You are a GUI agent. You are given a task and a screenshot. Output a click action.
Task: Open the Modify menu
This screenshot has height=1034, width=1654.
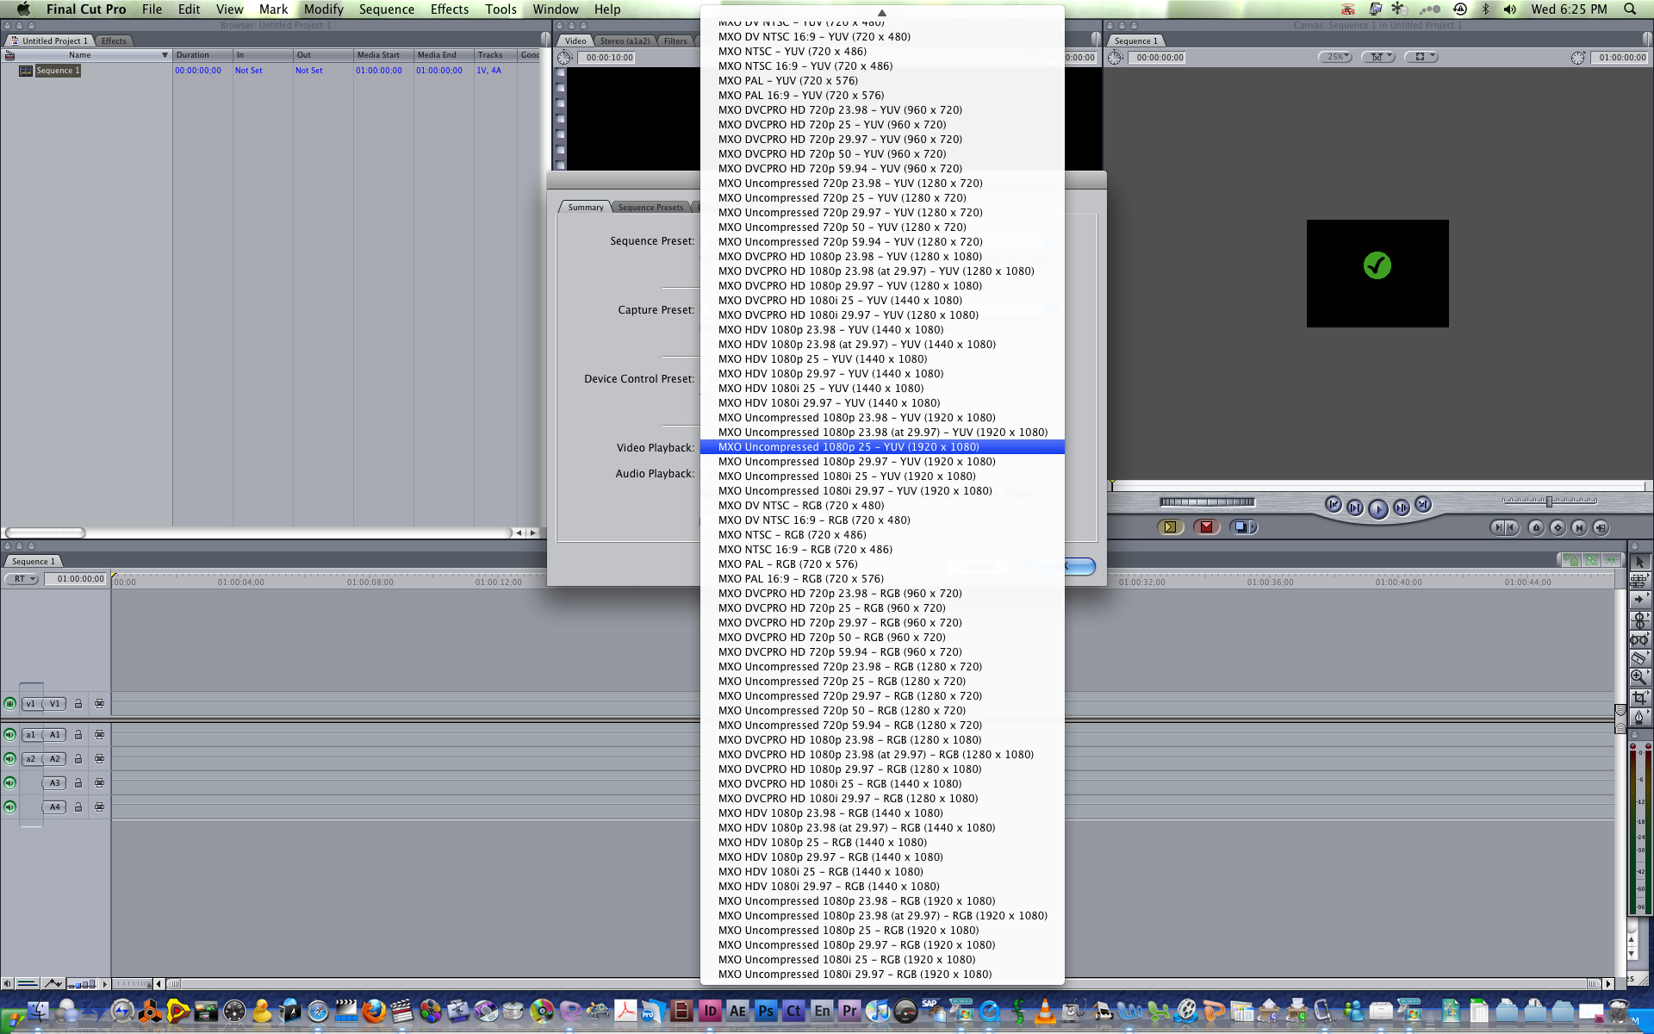(x=323, y=9)
